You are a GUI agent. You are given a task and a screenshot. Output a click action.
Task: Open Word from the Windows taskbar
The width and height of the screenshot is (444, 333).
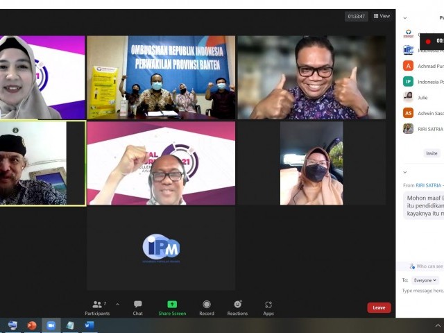pyautogui.click(x=89, y=325)
